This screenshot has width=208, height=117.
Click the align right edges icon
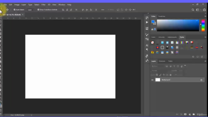point(71,10)
